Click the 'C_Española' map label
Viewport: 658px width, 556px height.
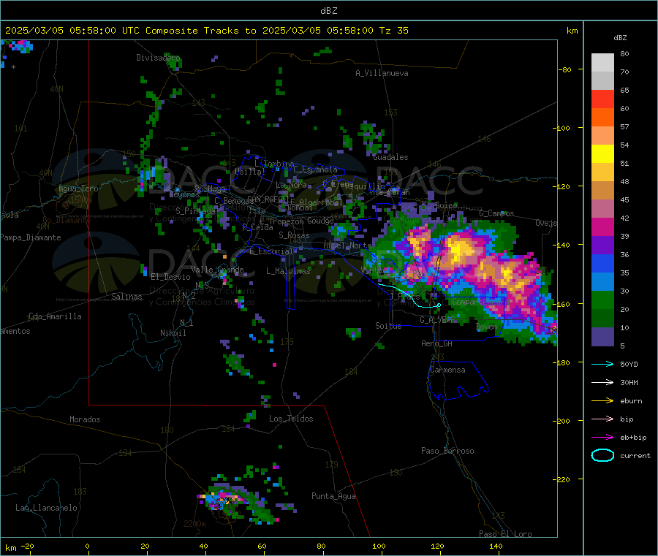pos(315,170)
